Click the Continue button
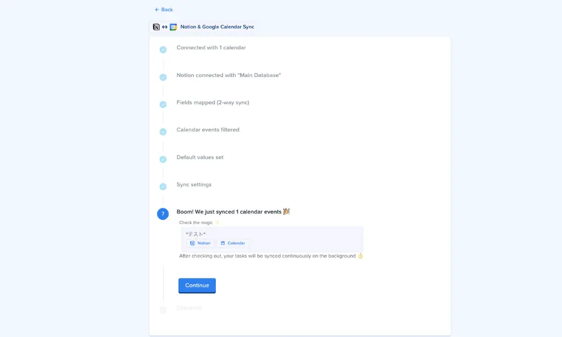 [x=197, y=285]
